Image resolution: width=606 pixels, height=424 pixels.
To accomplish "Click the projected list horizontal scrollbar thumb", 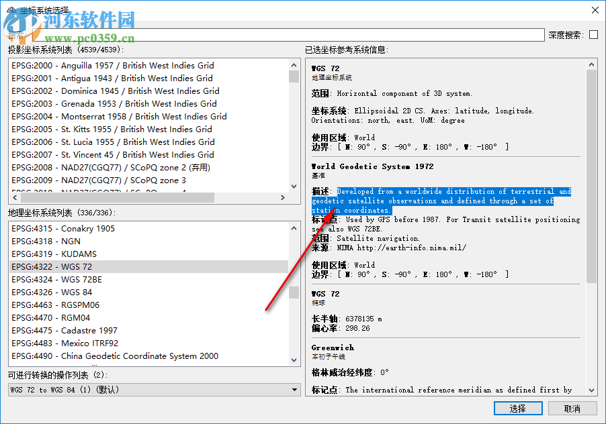I will coord(118,197).
